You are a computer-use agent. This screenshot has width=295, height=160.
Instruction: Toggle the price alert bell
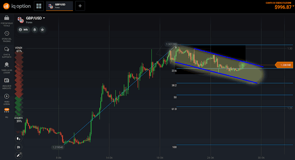coord(34,30)
